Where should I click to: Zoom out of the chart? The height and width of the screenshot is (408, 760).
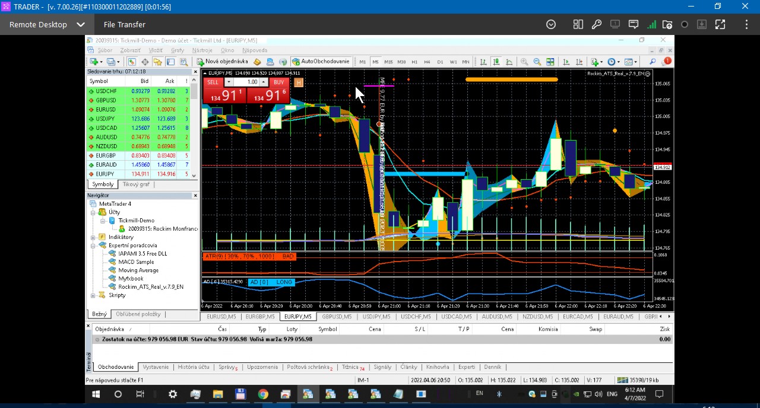click(x=537, y=62)
